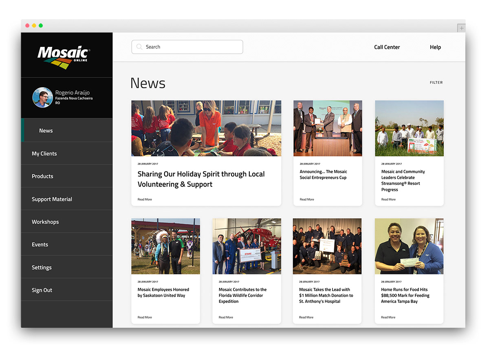This screenshot has width=489, height=351.
Task: Click Rogerio Araújo user name
Action: point(73,93)
